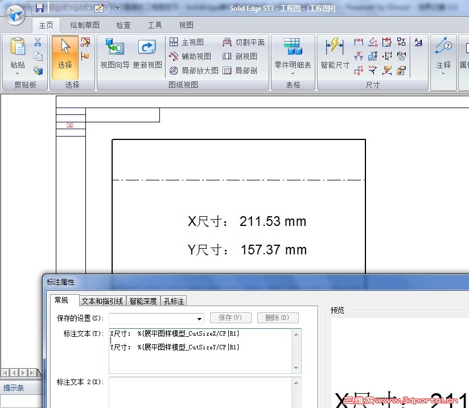Activate the Select (选择) arrow tool

[65, 57]
